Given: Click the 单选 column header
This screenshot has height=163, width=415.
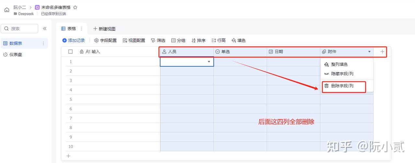Looking at the screenshot, I should point(240,52).
